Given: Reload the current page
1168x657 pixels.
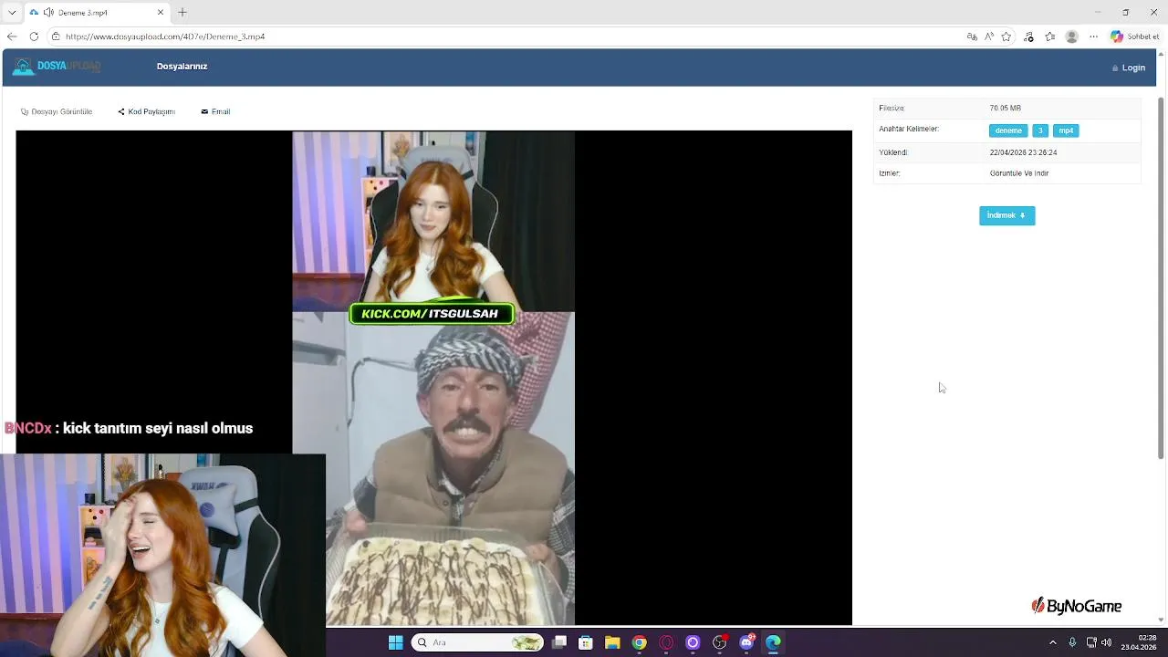Looking at the screenshot, I should point(34,36).
